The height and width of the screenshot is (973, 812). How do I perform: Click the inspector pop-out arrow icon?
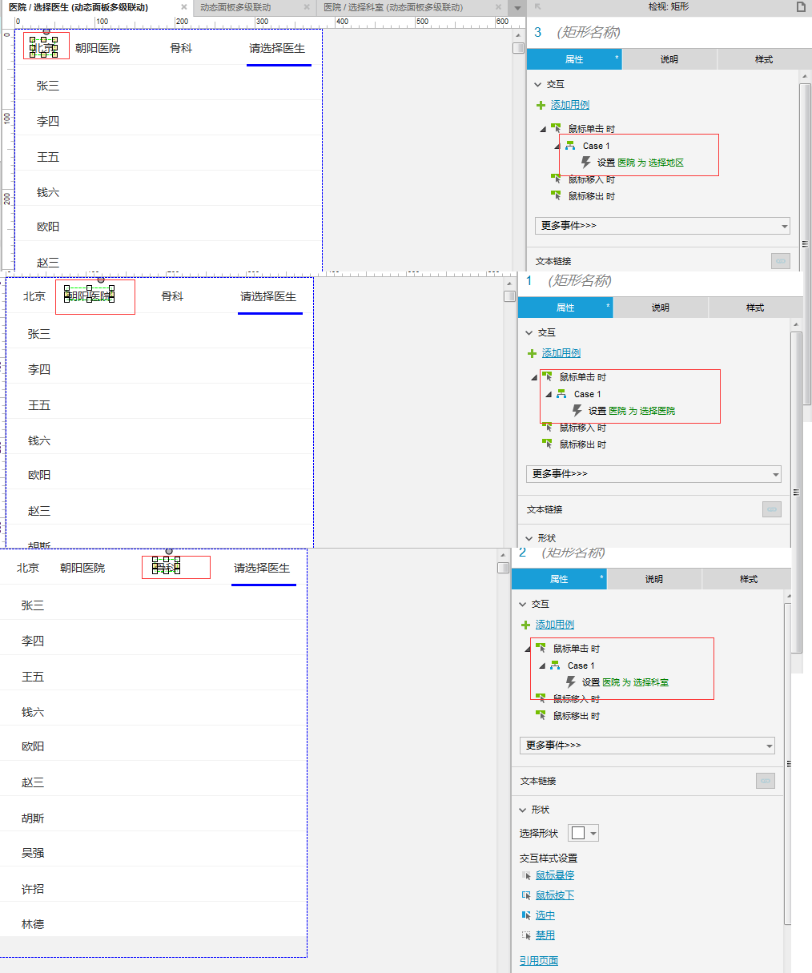coord(537,7)
